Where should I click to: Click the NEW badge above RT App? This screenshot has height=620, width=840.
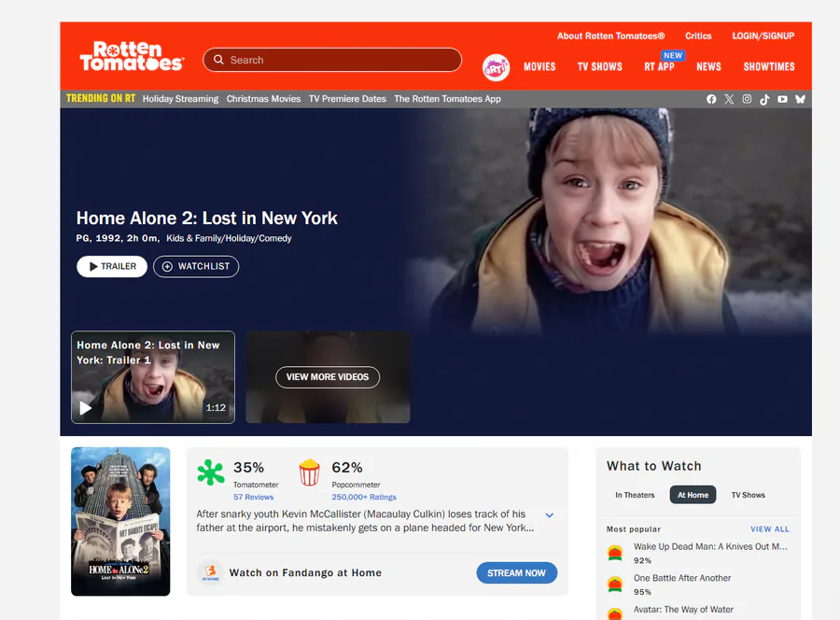pyautogui.click(x=673, y=55)
